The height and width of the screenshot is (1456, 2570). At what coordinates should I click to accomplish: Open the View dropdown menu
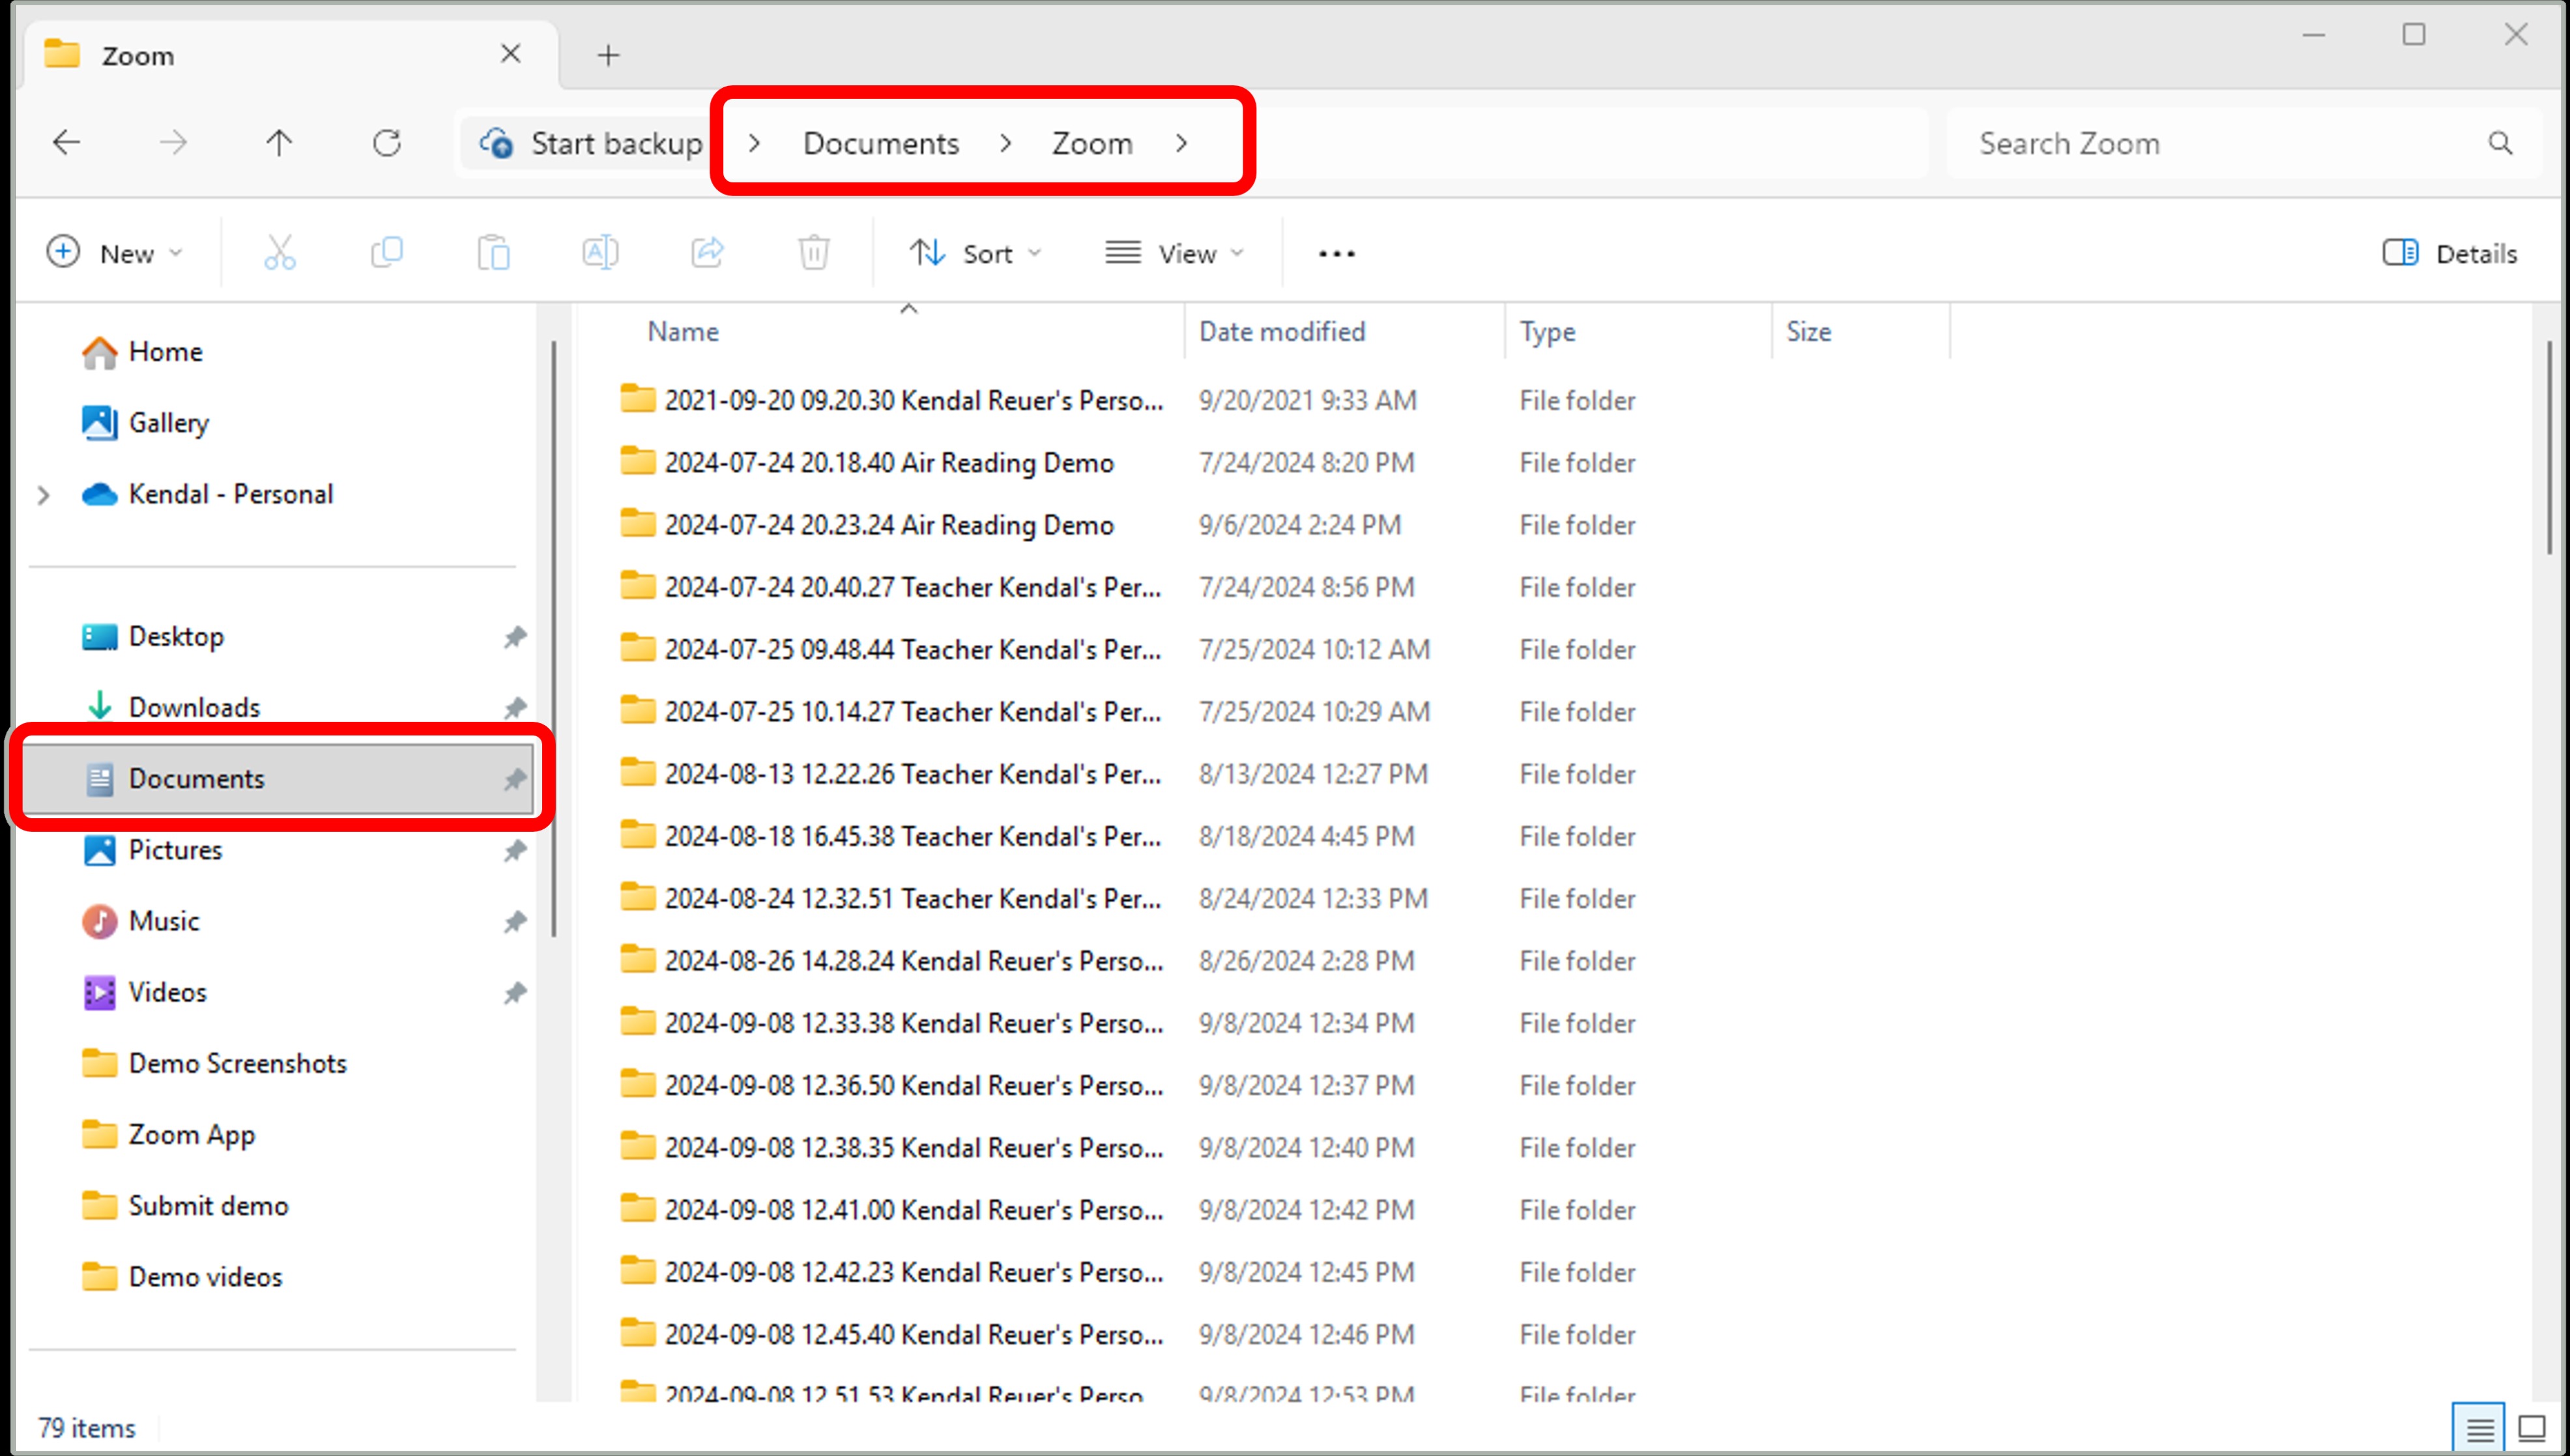click(1175, 253)
